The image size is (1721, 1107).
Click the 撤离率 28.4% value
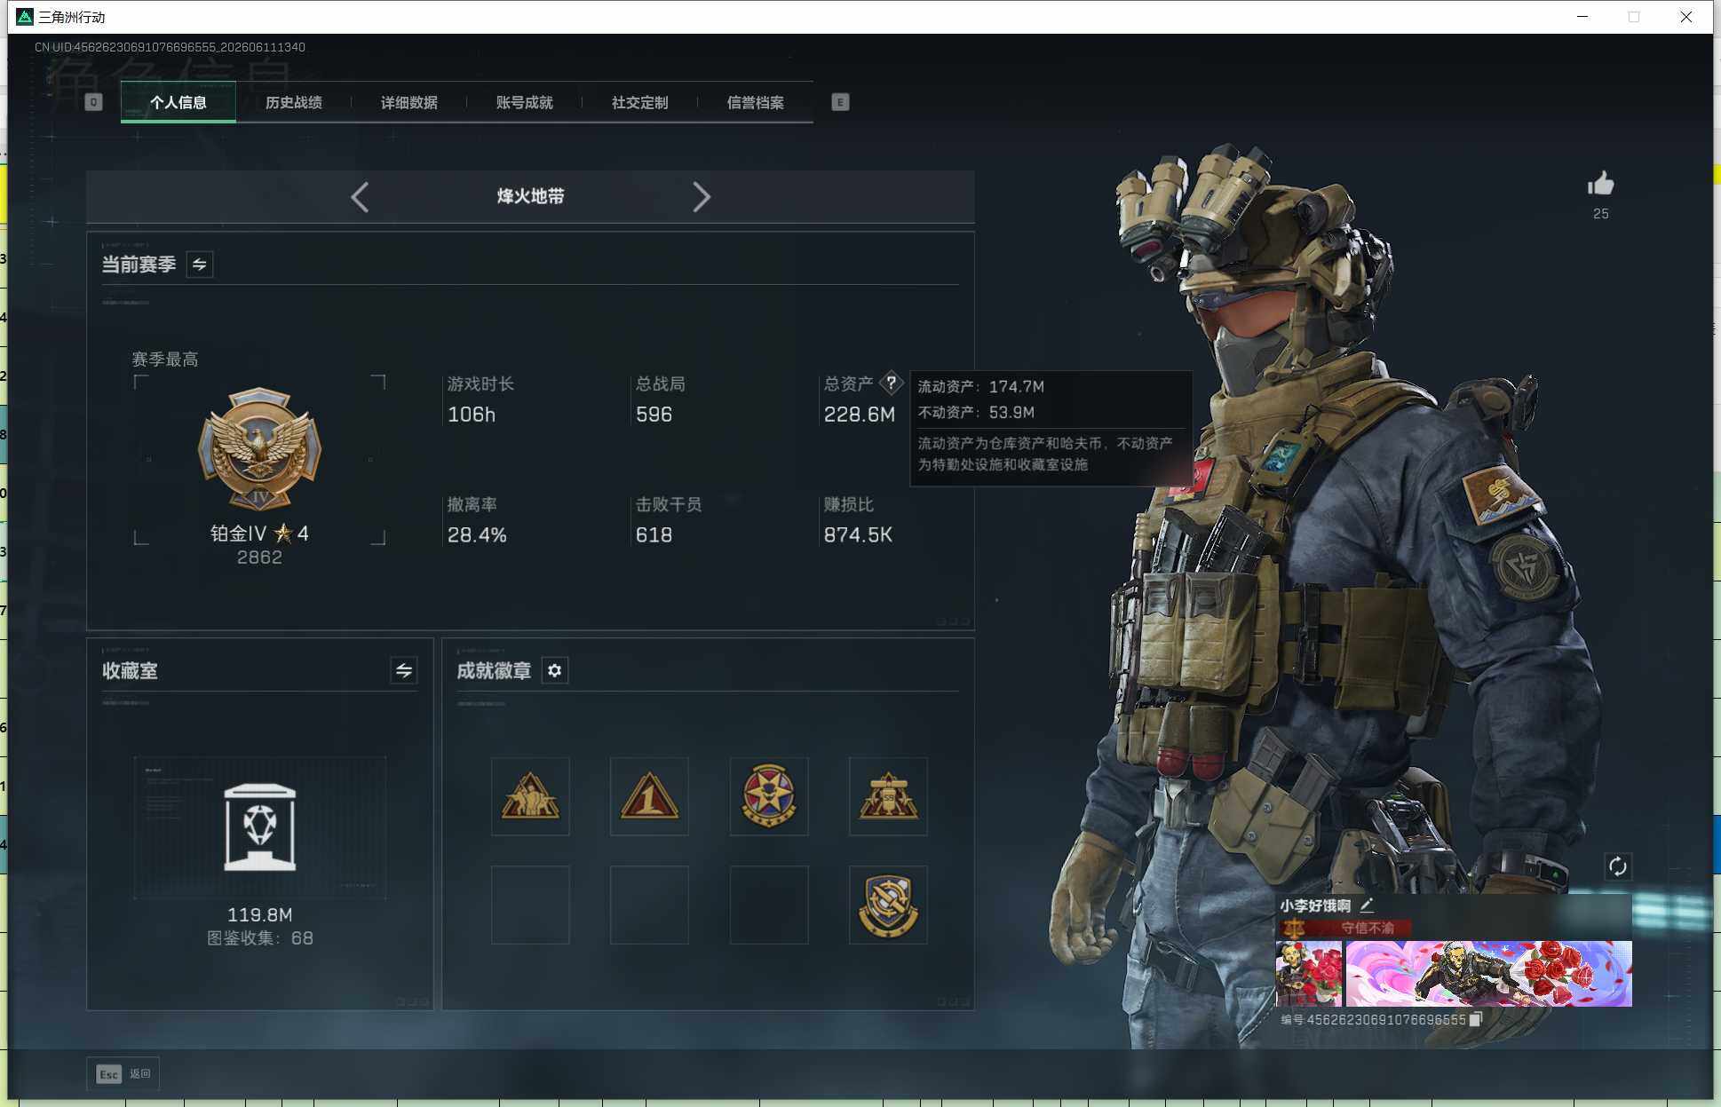tap(477, 535)
